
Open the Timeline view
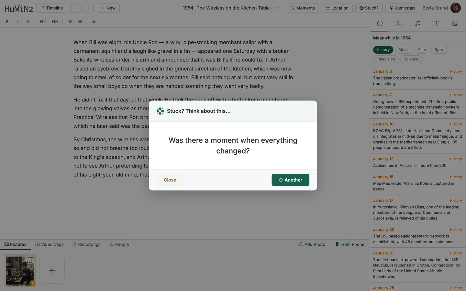click(x=52, y=8)
